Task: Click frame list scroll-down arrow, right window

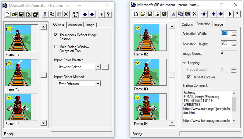Action: [172, 123]
